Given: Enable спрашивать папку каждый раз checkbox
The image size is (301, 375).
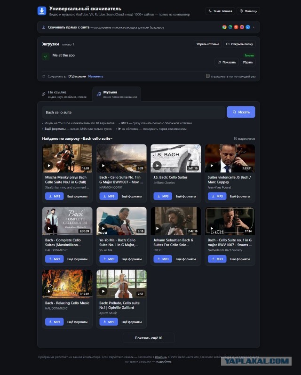Looking at the screenshot, I should tap(208, 76).
